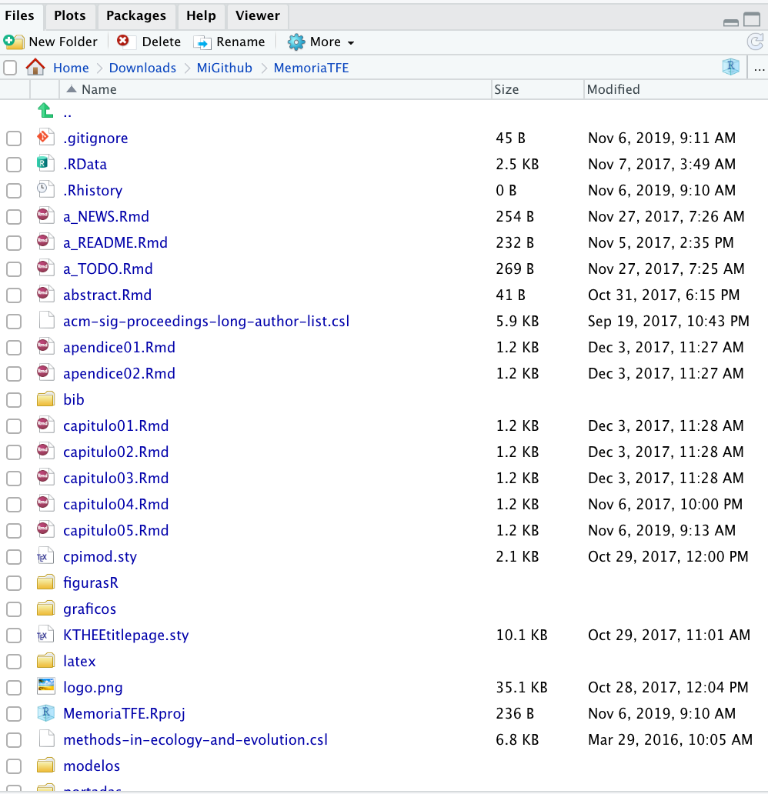Go up via green parent directory arrow
Viewport: 768px width, 794px height.
45,110
